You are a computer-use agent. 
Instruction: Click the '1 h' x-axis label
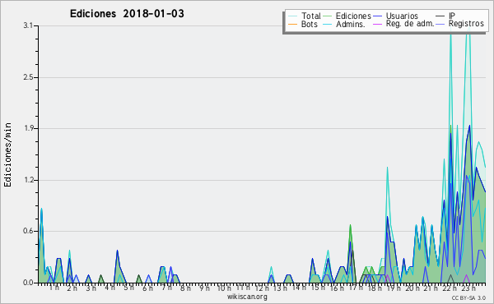click(54, 288)
